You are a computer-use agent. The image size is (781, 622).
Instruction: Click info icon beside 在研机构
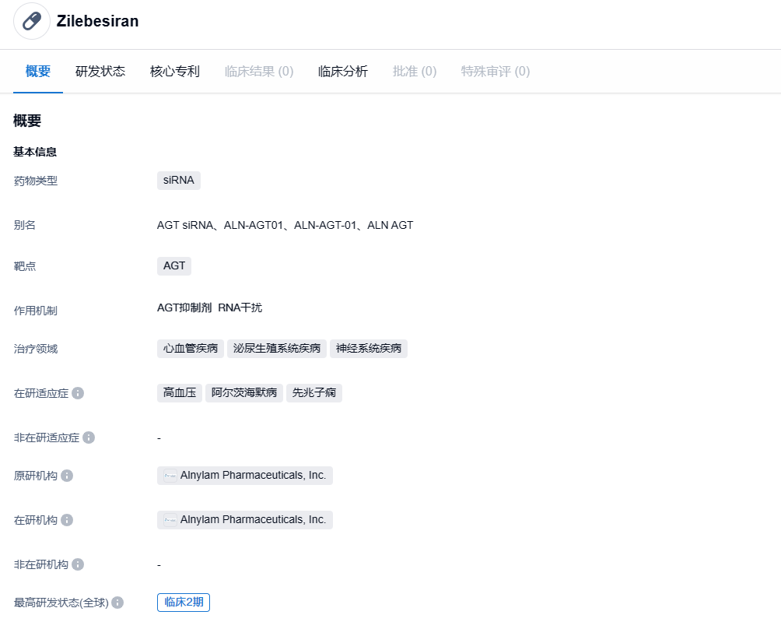[x=67, y=520]
